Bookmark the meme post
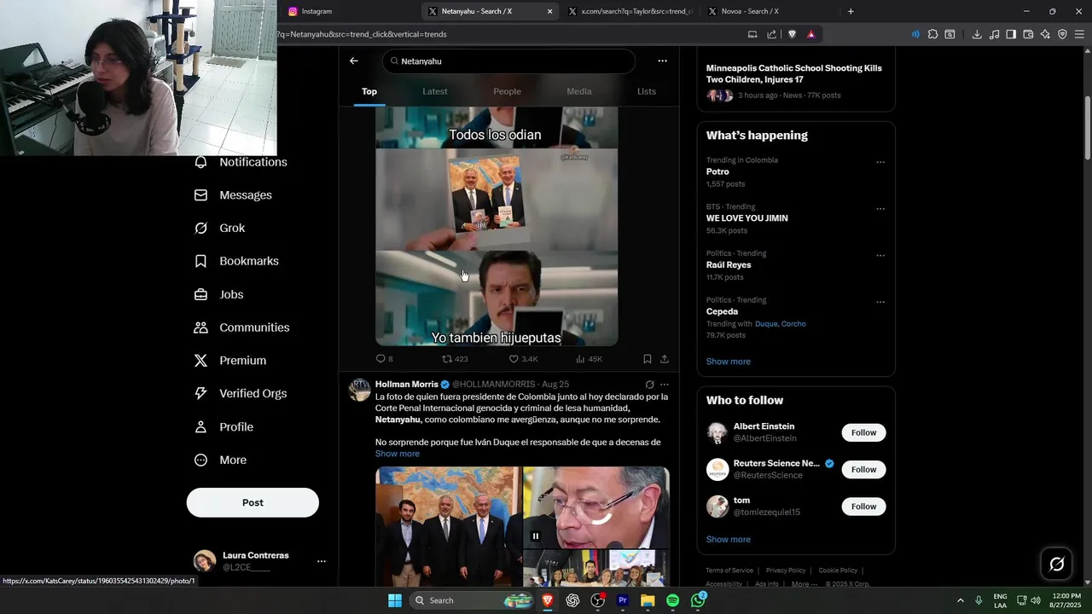 coord(648,359)
